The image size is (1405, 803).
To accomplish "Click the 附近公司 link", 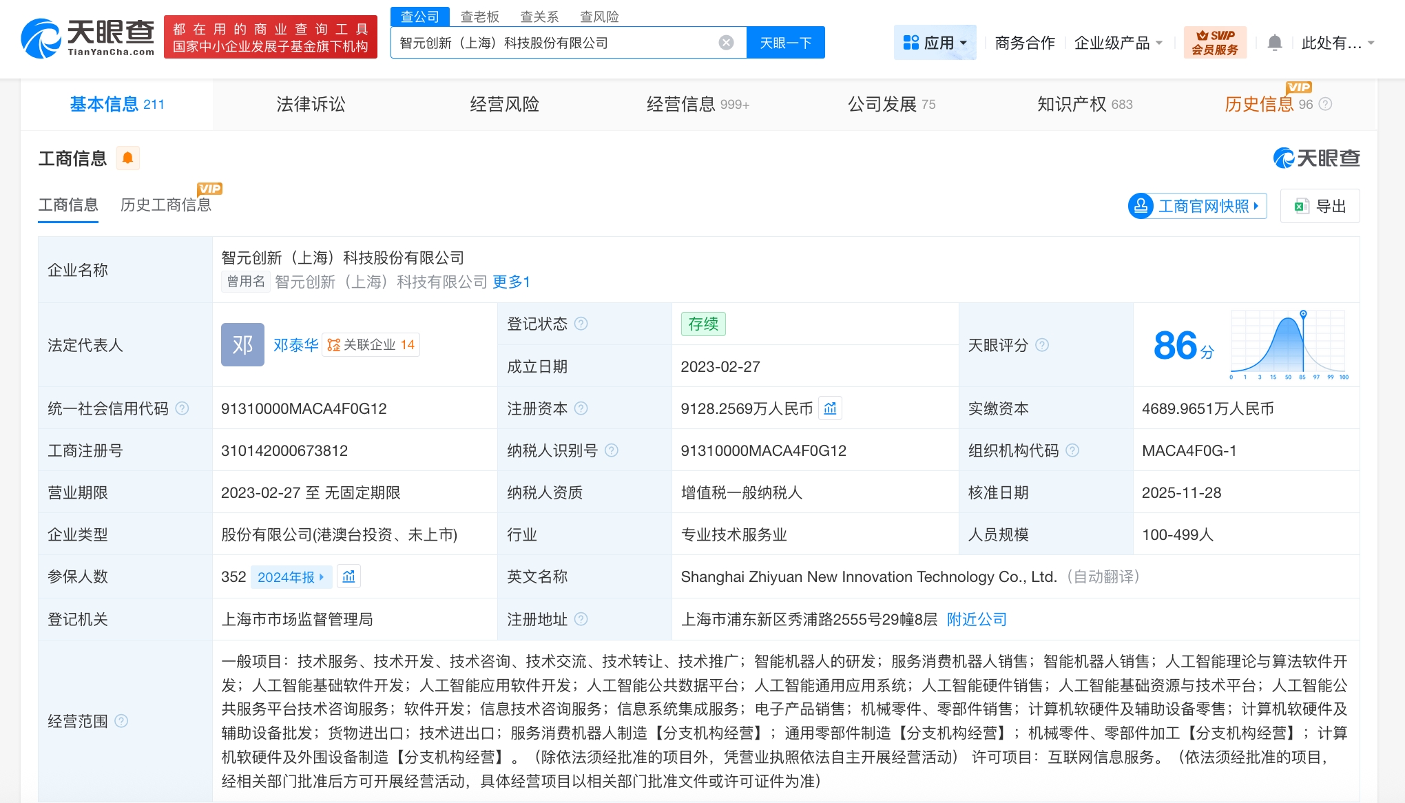I will (x=977, y=619).
